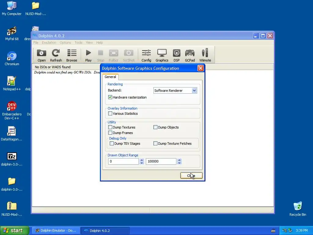Select the Embarcadero Dev-C++ desktop shortcut
This screenshot has width=313, height=235.
tap(12, 110)
